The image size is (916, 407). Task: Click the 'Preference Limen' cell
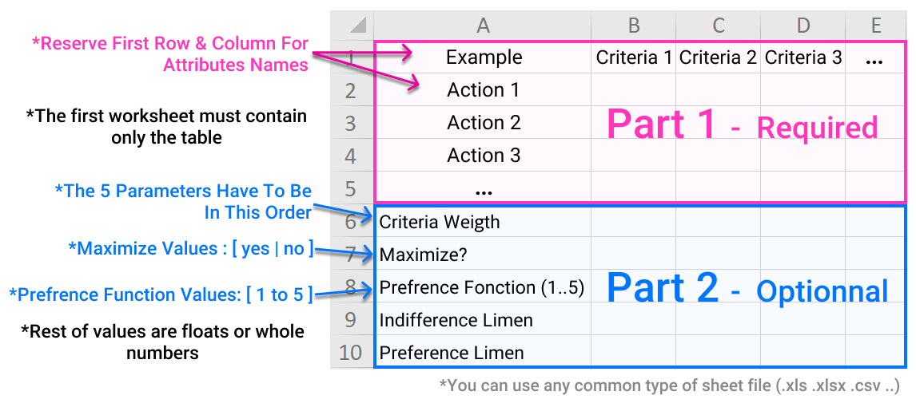(x=452, y=353)
